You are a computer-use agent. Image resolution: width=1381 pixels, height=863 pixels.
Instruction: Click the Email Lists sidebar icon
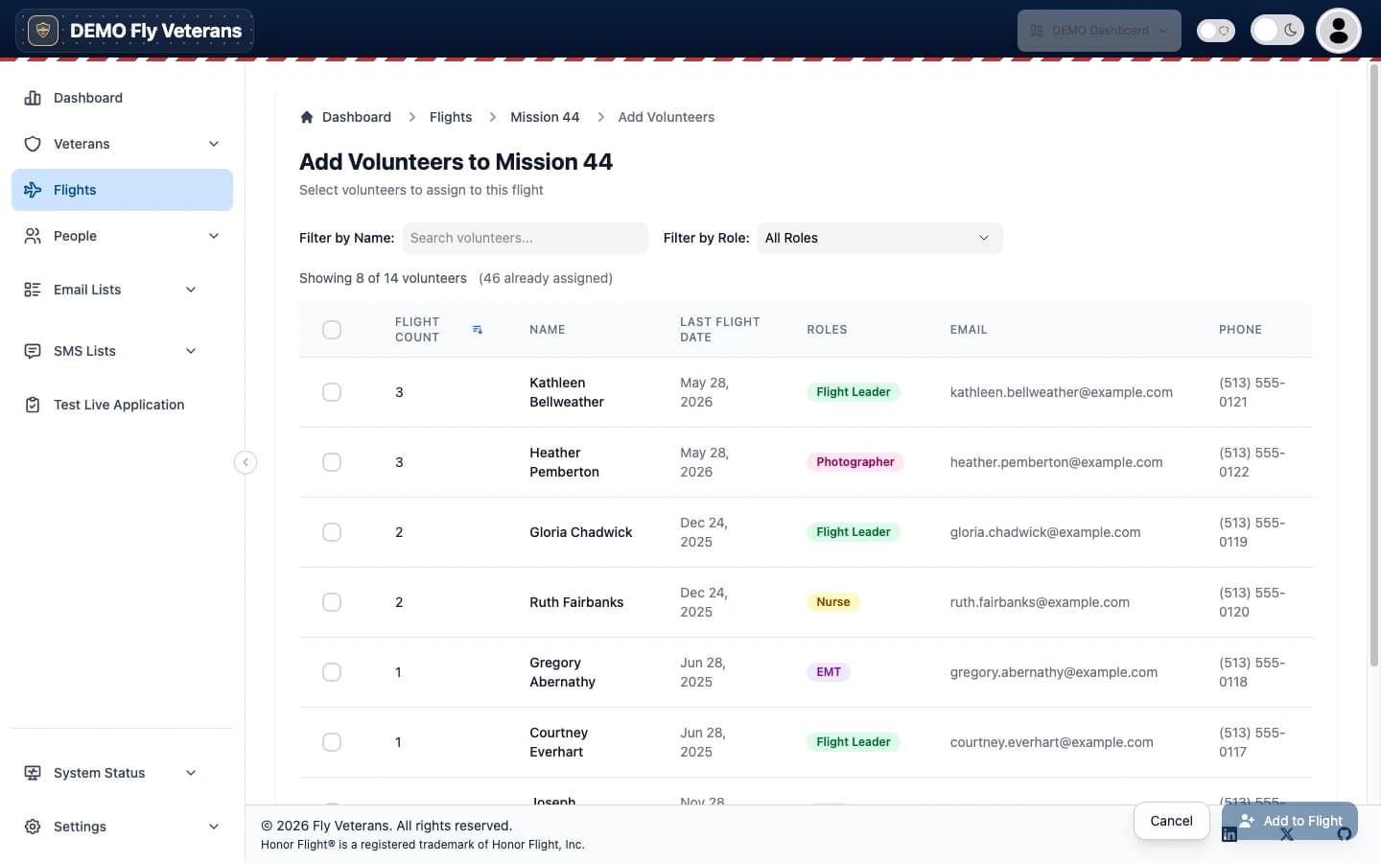[33, 290]
